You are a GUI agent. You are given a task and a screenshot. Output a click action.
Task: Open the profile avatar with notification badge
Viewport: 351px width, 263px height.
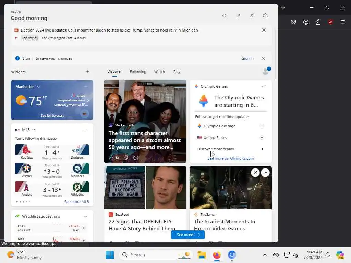click(x=266, y=71)
